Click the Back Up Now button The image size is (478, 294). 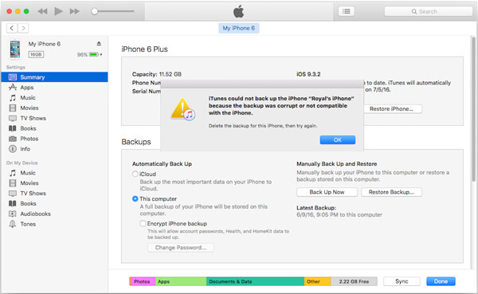coord(327,192)
